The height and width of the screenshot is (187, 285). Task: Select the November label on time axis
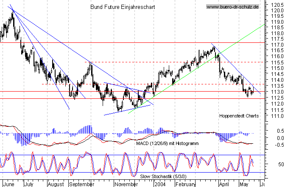[126, 184]
